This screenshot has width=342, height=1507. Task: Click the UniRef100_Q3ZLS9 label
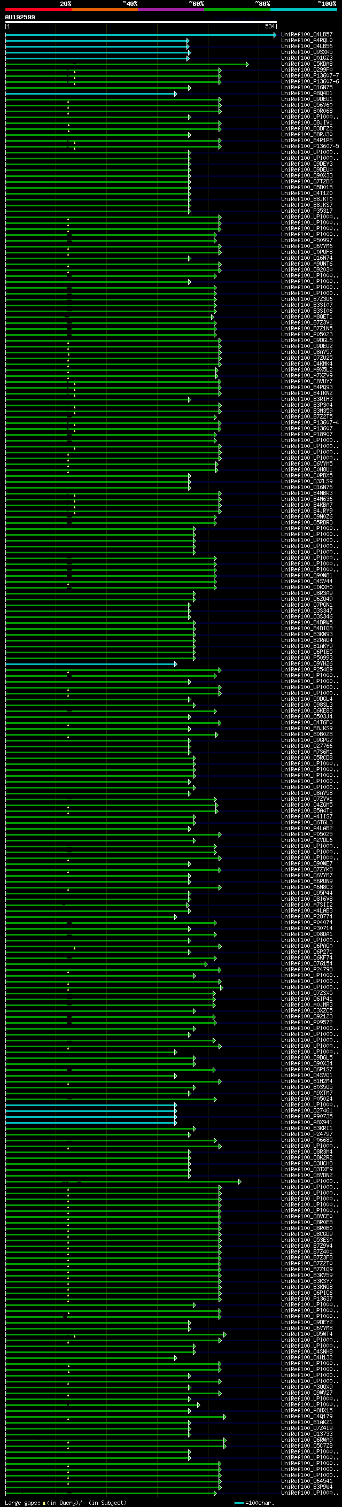click(307, 482)
